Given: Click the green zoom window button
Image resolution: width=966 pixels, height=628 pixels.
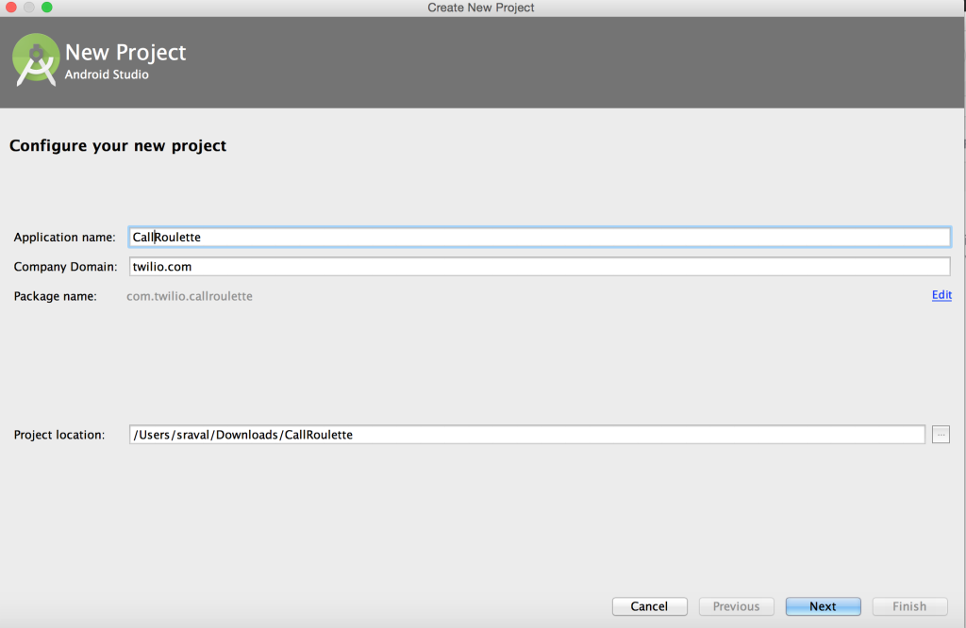Looking at the screenshot, I should tap(47, 8).
